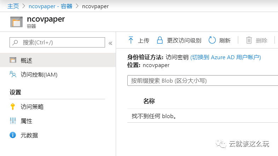Click 更改访问级别 button
Image resolution: width=278 pixels, height=156 pixels.
179,40
